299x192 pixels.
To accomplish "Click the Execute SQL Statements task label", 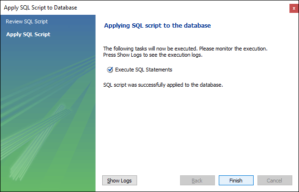I will 144,70.
